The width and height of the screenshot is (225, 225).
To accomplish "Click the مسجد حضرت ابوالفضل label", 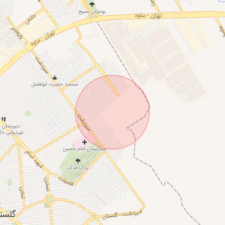I will (54, 84).
